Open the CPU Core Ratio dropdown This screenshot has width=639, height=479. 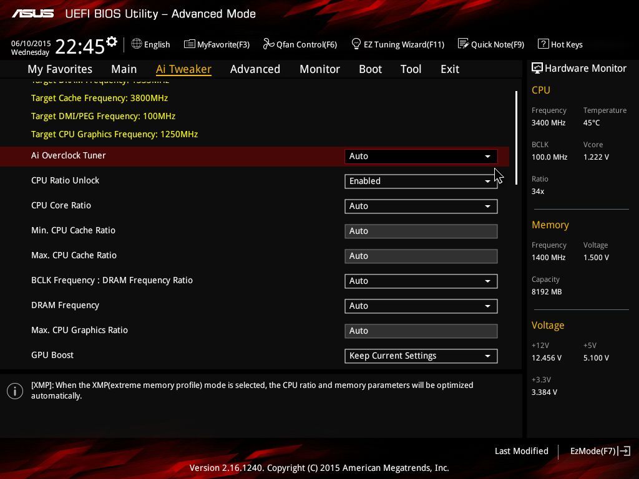pyautogui.click(x=421, y=206)
